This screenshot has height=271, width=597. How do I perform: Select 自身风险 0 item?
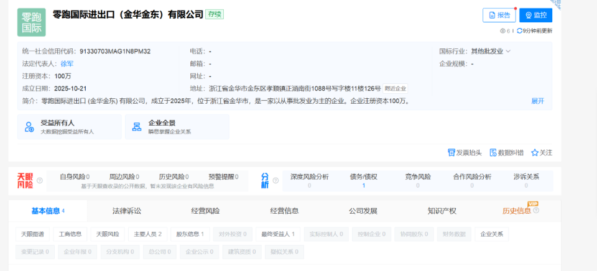click(75, 177)
